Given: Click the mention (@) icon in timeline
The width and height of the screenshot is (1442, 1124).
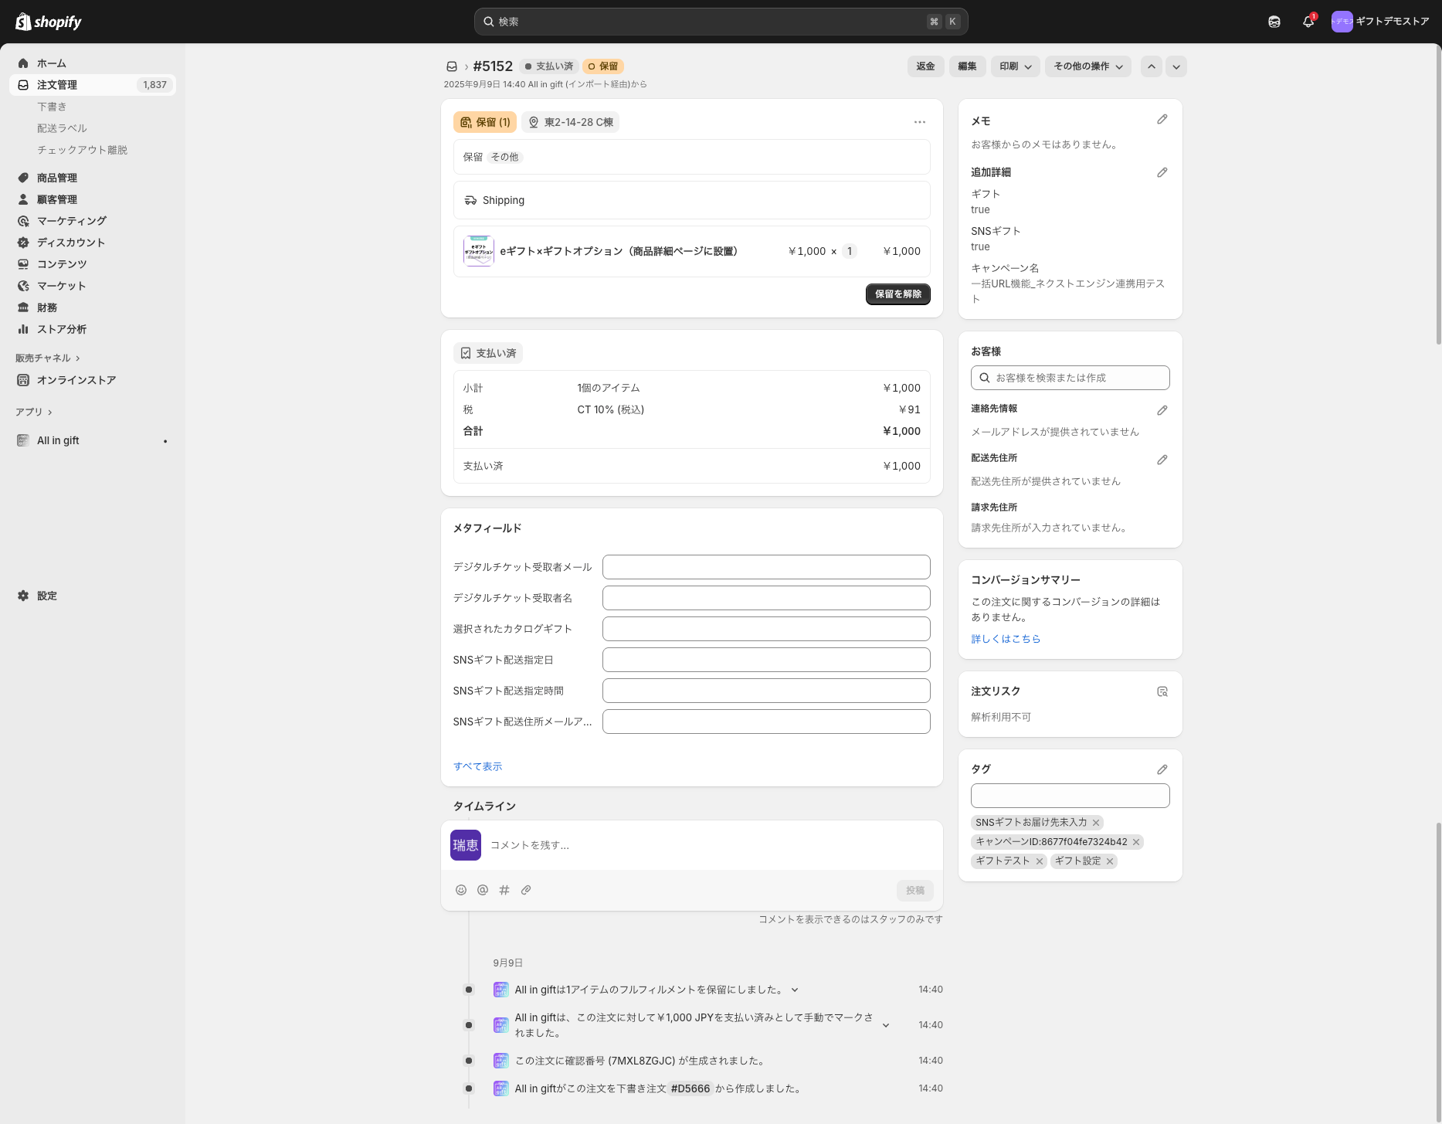Looking at the screenshot, I should point(483,890).
